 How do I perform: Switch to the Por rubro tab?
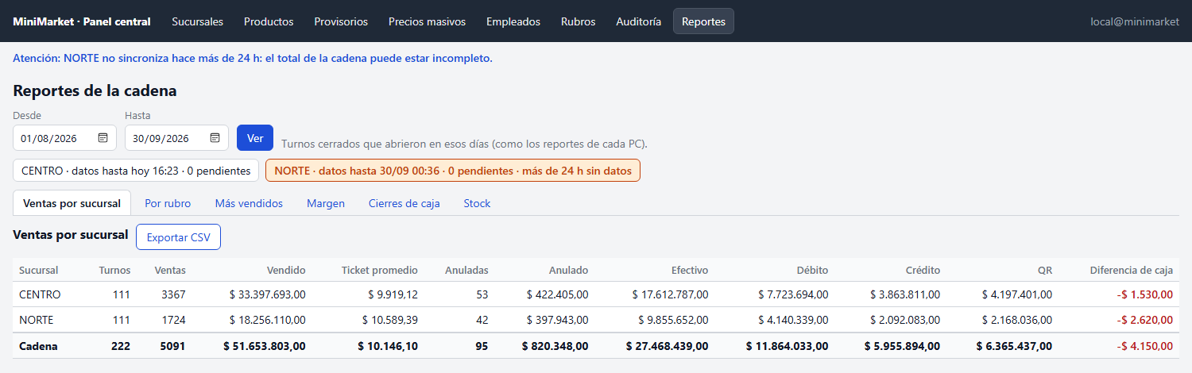click(x=168, y=203)
